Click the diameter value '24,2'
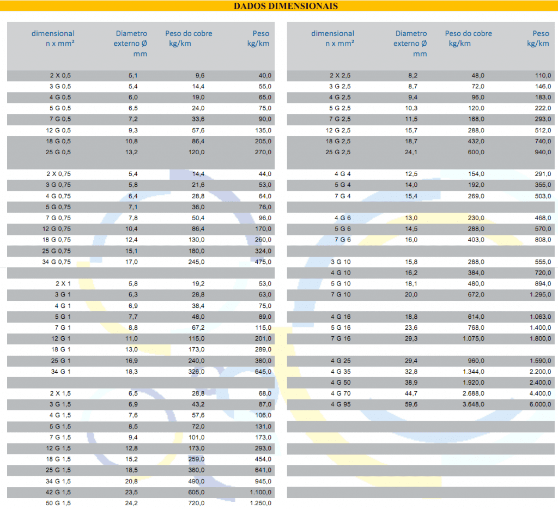This screenshot has height=509, width=558. (131, 504)
